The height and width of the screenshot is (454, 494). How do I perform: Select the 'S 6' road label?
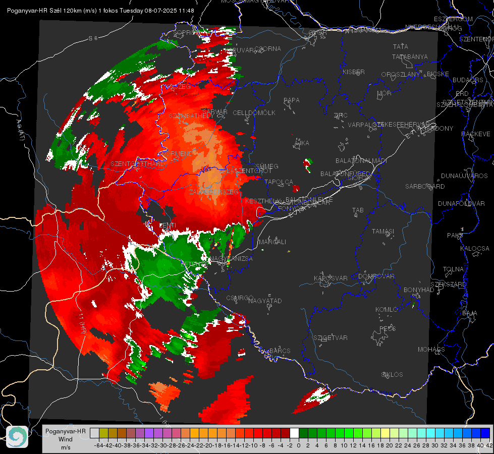coord(93,38)
